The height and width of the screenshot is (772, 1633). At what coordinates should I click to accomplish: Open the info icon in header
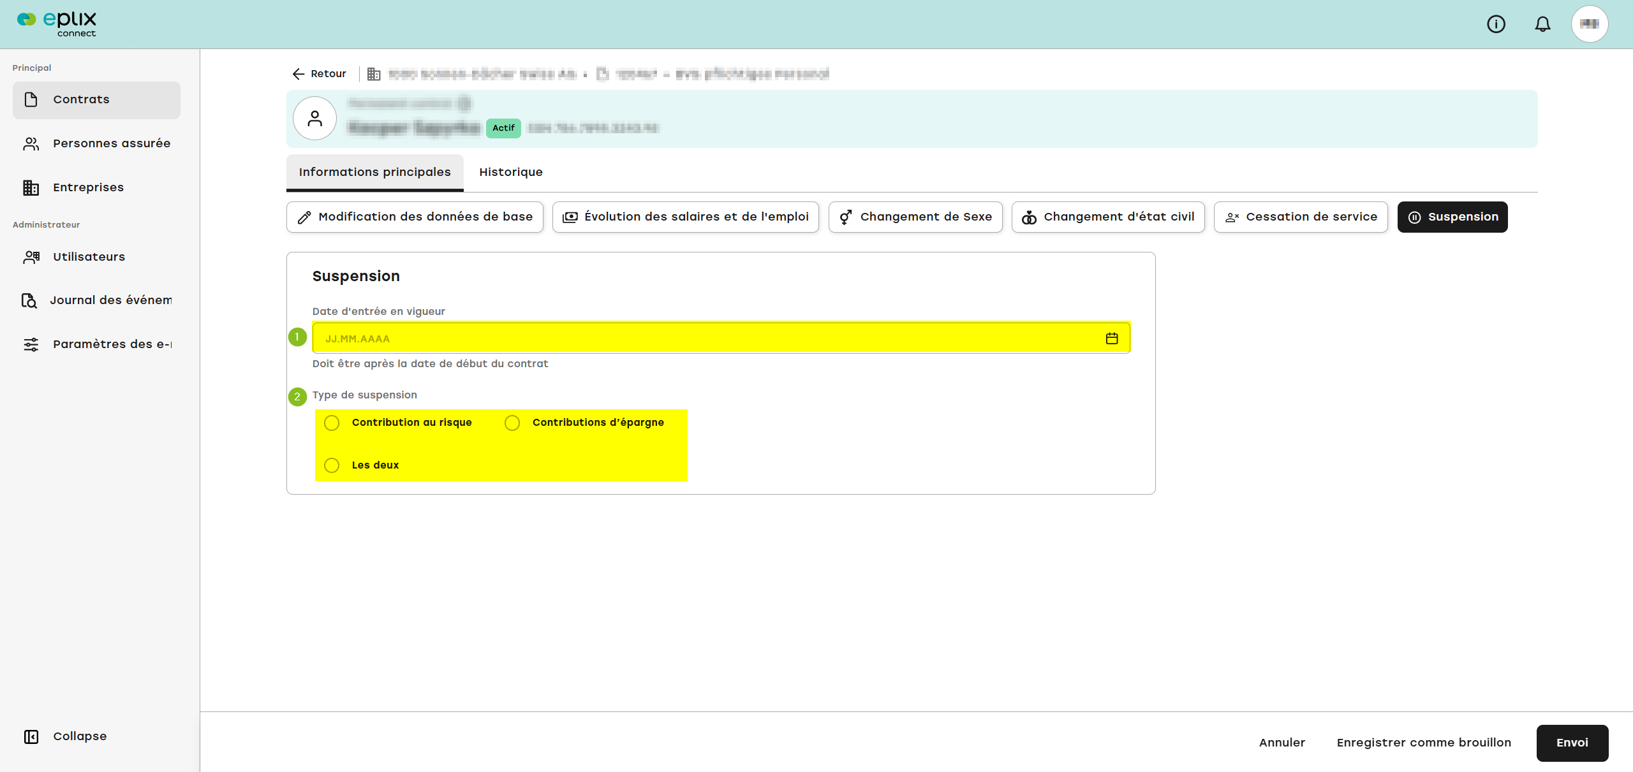1496,24
